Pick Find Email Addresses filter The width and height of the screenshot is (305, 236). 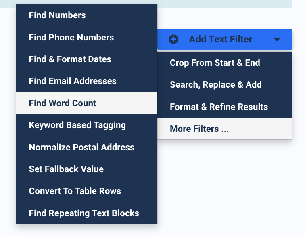click(87, 81)
